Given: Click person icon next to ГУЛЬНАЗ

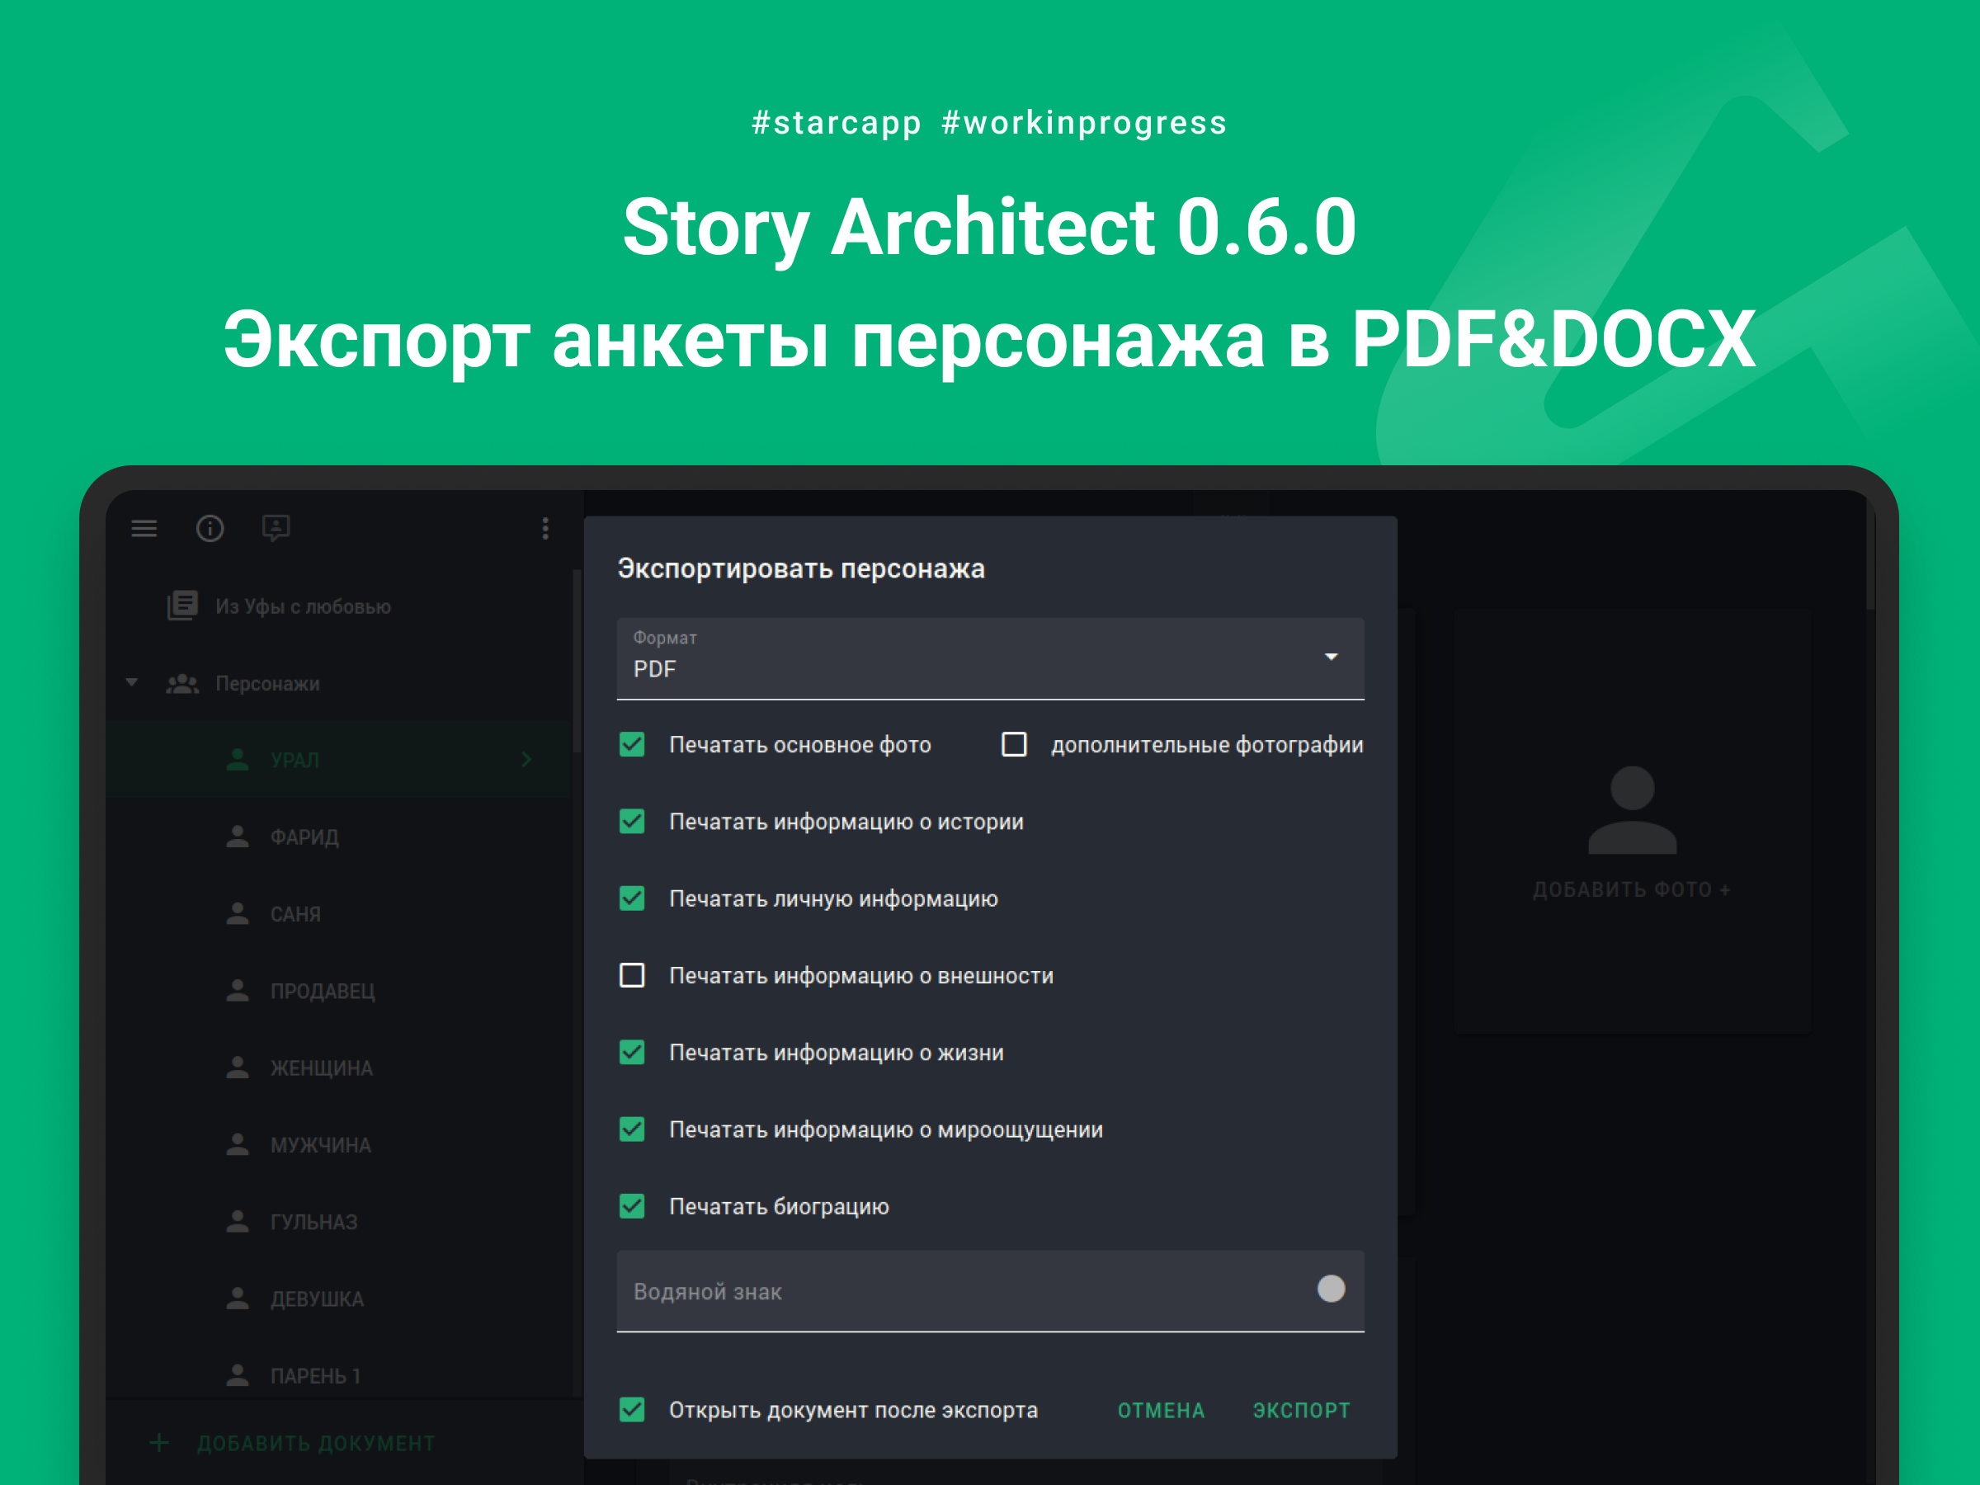Looking at the screenshot, I should pos(238,1222).
